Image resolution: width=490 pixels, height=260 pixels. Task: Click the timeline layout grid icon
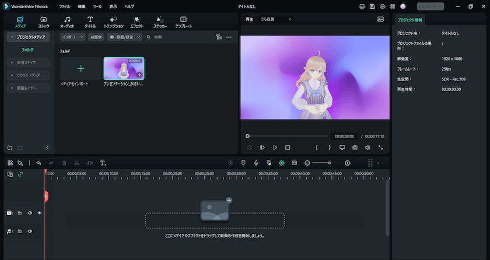[10, 163]
